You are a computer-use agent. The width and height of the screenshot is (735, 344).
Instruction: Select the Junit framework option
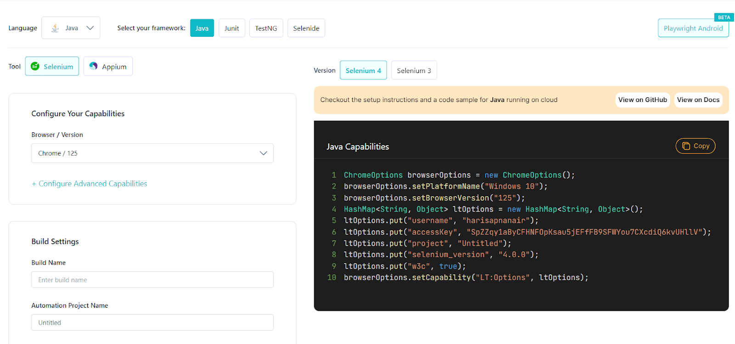[232, 28]
